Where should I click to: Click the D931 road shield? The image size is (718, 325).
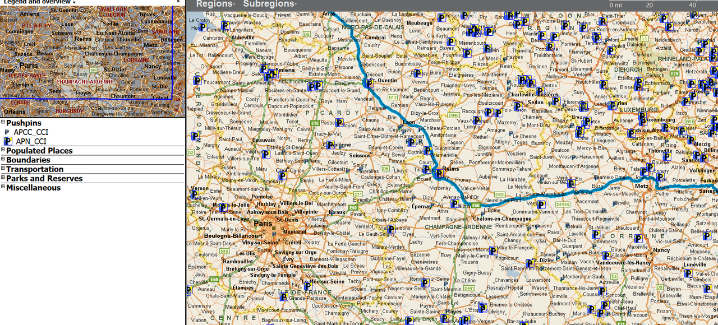click(499, 194)
